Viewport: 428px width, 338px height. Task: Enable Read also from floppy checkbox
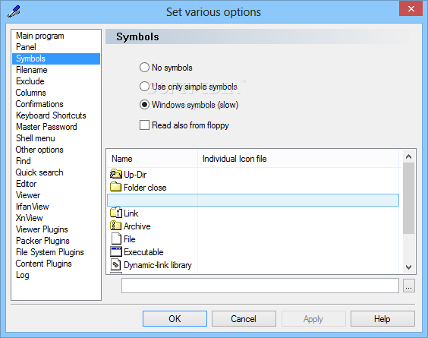pos(144,125)
